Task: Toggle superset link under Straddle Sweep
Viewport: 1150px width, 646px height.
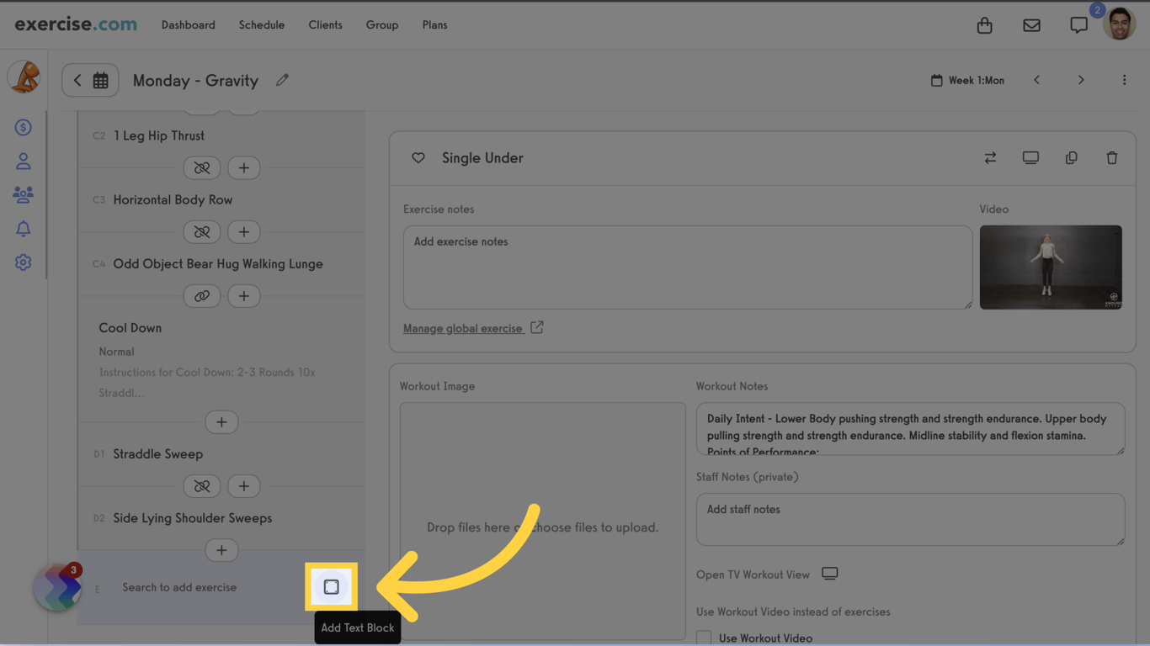Action: 202,486
